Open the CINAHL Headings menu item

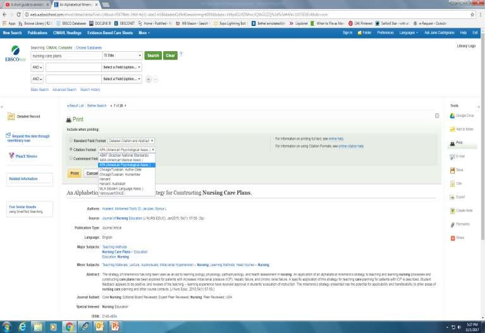tap(67, 33)
